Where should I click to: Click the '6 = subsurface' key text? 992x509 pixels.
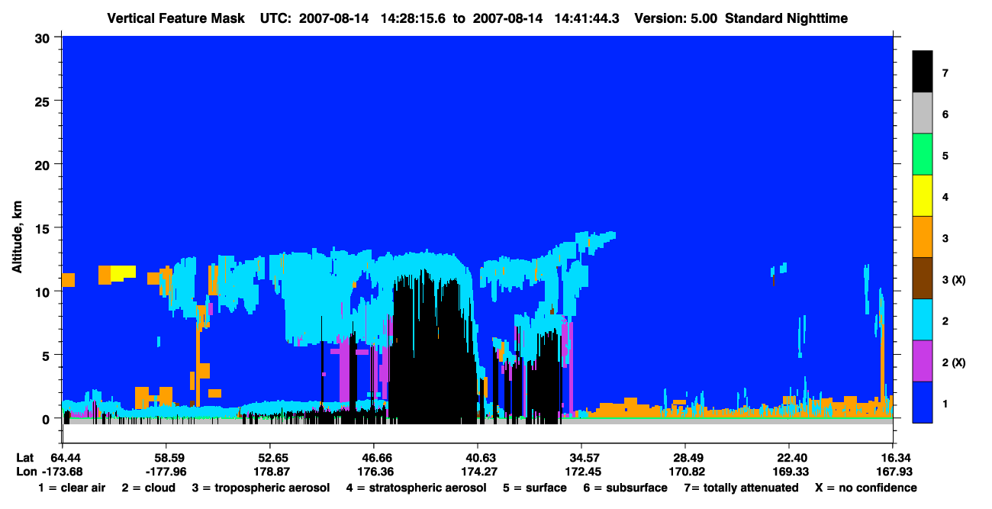point(623,488)
